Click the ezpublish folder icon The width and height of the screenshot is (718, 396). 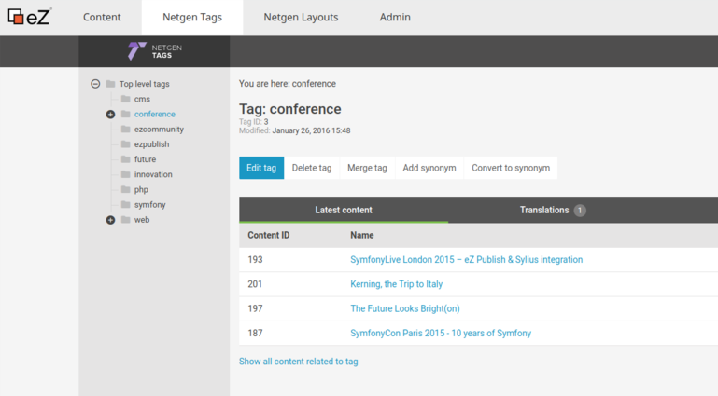125,143
